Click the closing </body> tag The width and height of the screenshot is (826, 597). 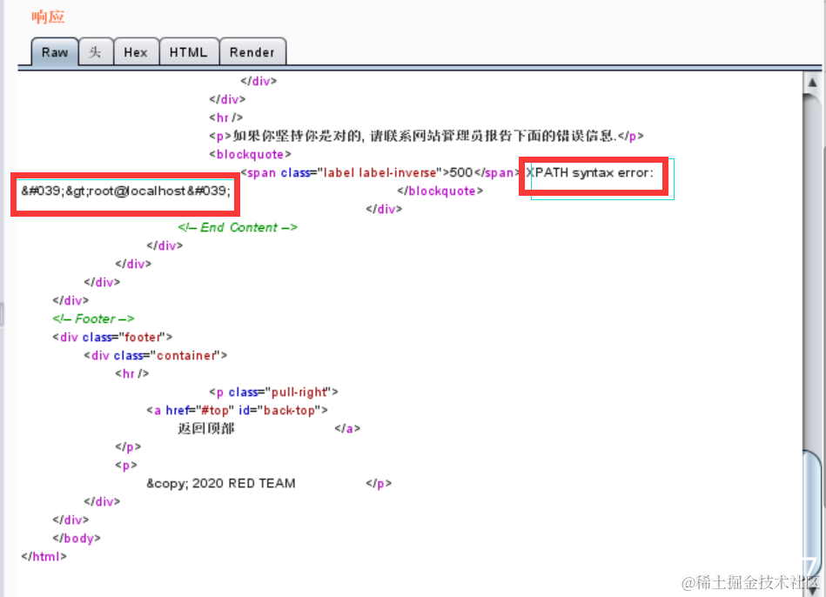77,539
